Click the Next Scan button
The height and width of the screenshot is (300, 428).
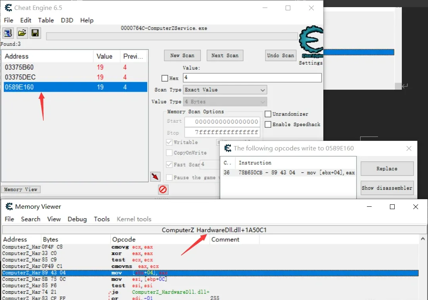[225, 56]
